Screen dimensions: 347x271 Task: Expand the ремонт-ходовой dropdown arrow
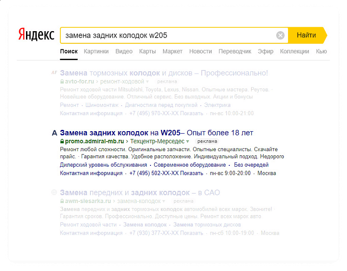(147, 81)
